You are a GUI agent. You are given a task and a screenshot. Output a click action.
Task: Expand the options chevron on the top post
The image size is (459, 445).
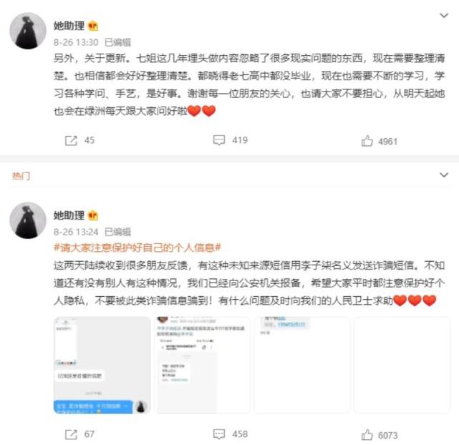coord(444,15)
